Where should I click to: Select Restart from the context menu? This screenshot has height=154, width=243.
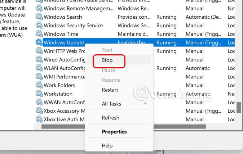click(x=110, y=90)
